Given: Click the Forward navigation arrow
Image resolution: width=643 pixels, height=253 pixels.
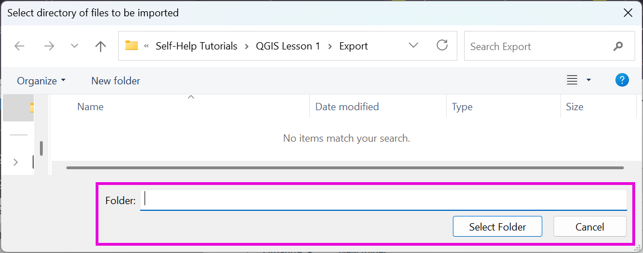Looking at the screenshot, I should pos(49,47).
